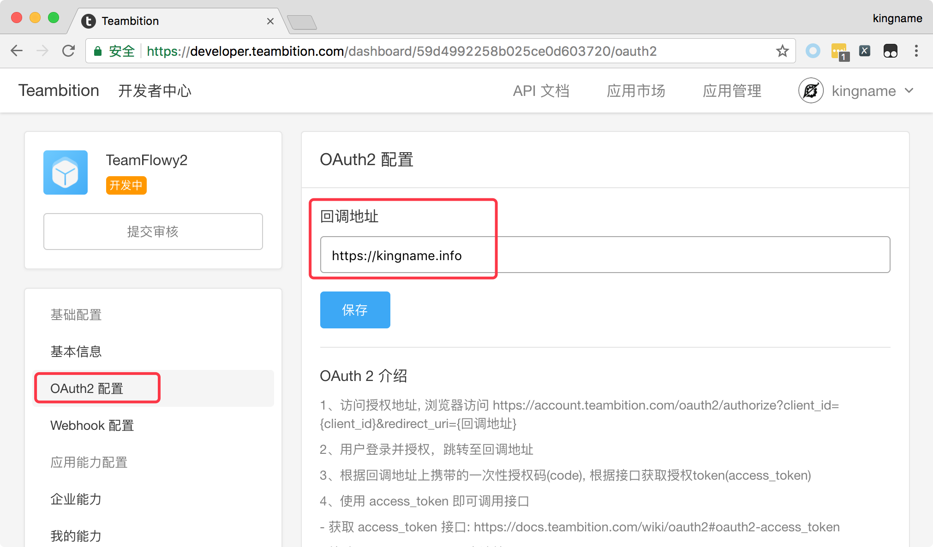
Task: Open the blue circle browser extension
Action: click(813, 51)
